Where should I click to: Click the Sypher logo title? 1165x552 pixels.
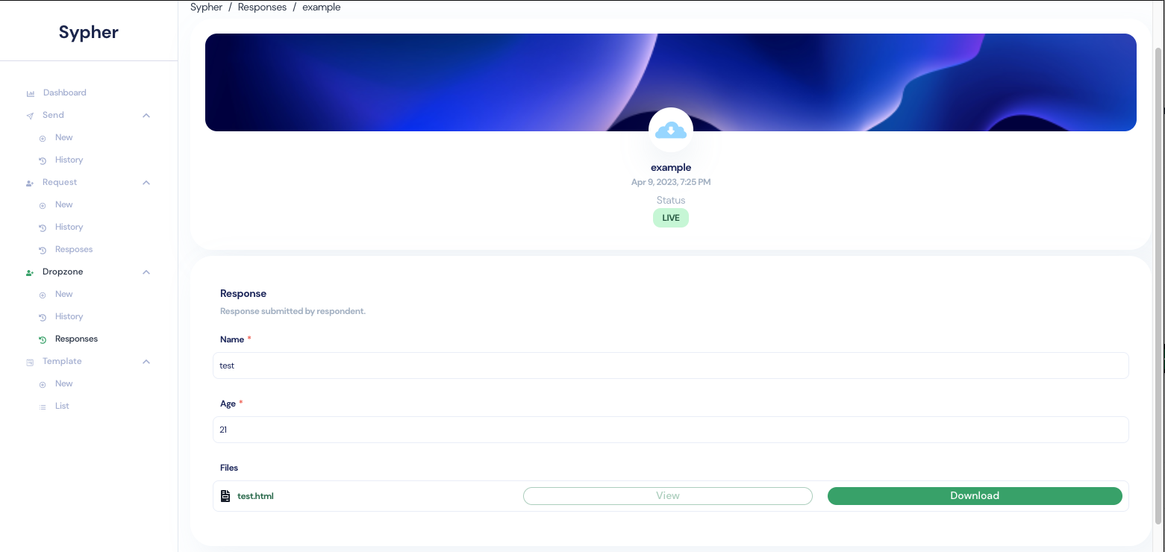coord(89,32)
